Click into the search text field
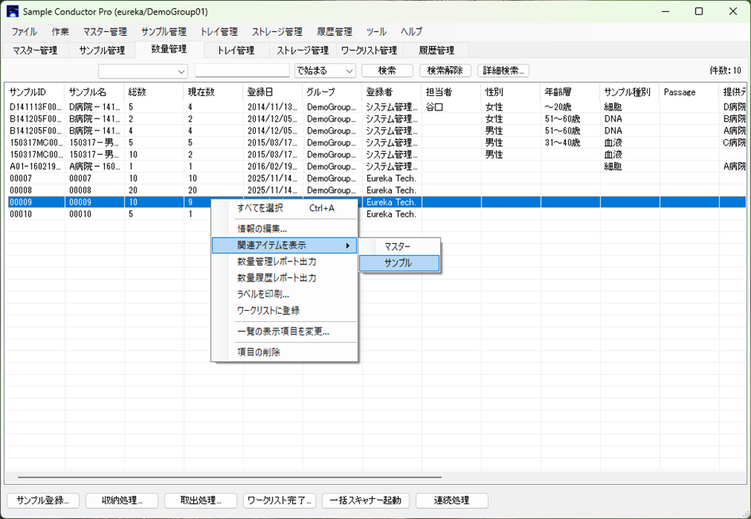This screenshot has width=751, height=519. point(242,71)
